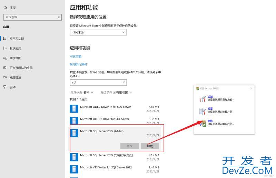Go to the Home (主页) settings page
Image resolution: width=276 pixels, height=178 pixels.
point(10,8)
